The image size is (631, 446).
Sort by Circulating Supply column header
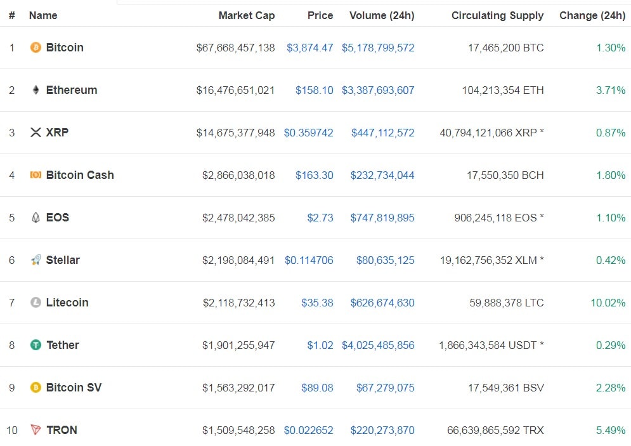497,15
